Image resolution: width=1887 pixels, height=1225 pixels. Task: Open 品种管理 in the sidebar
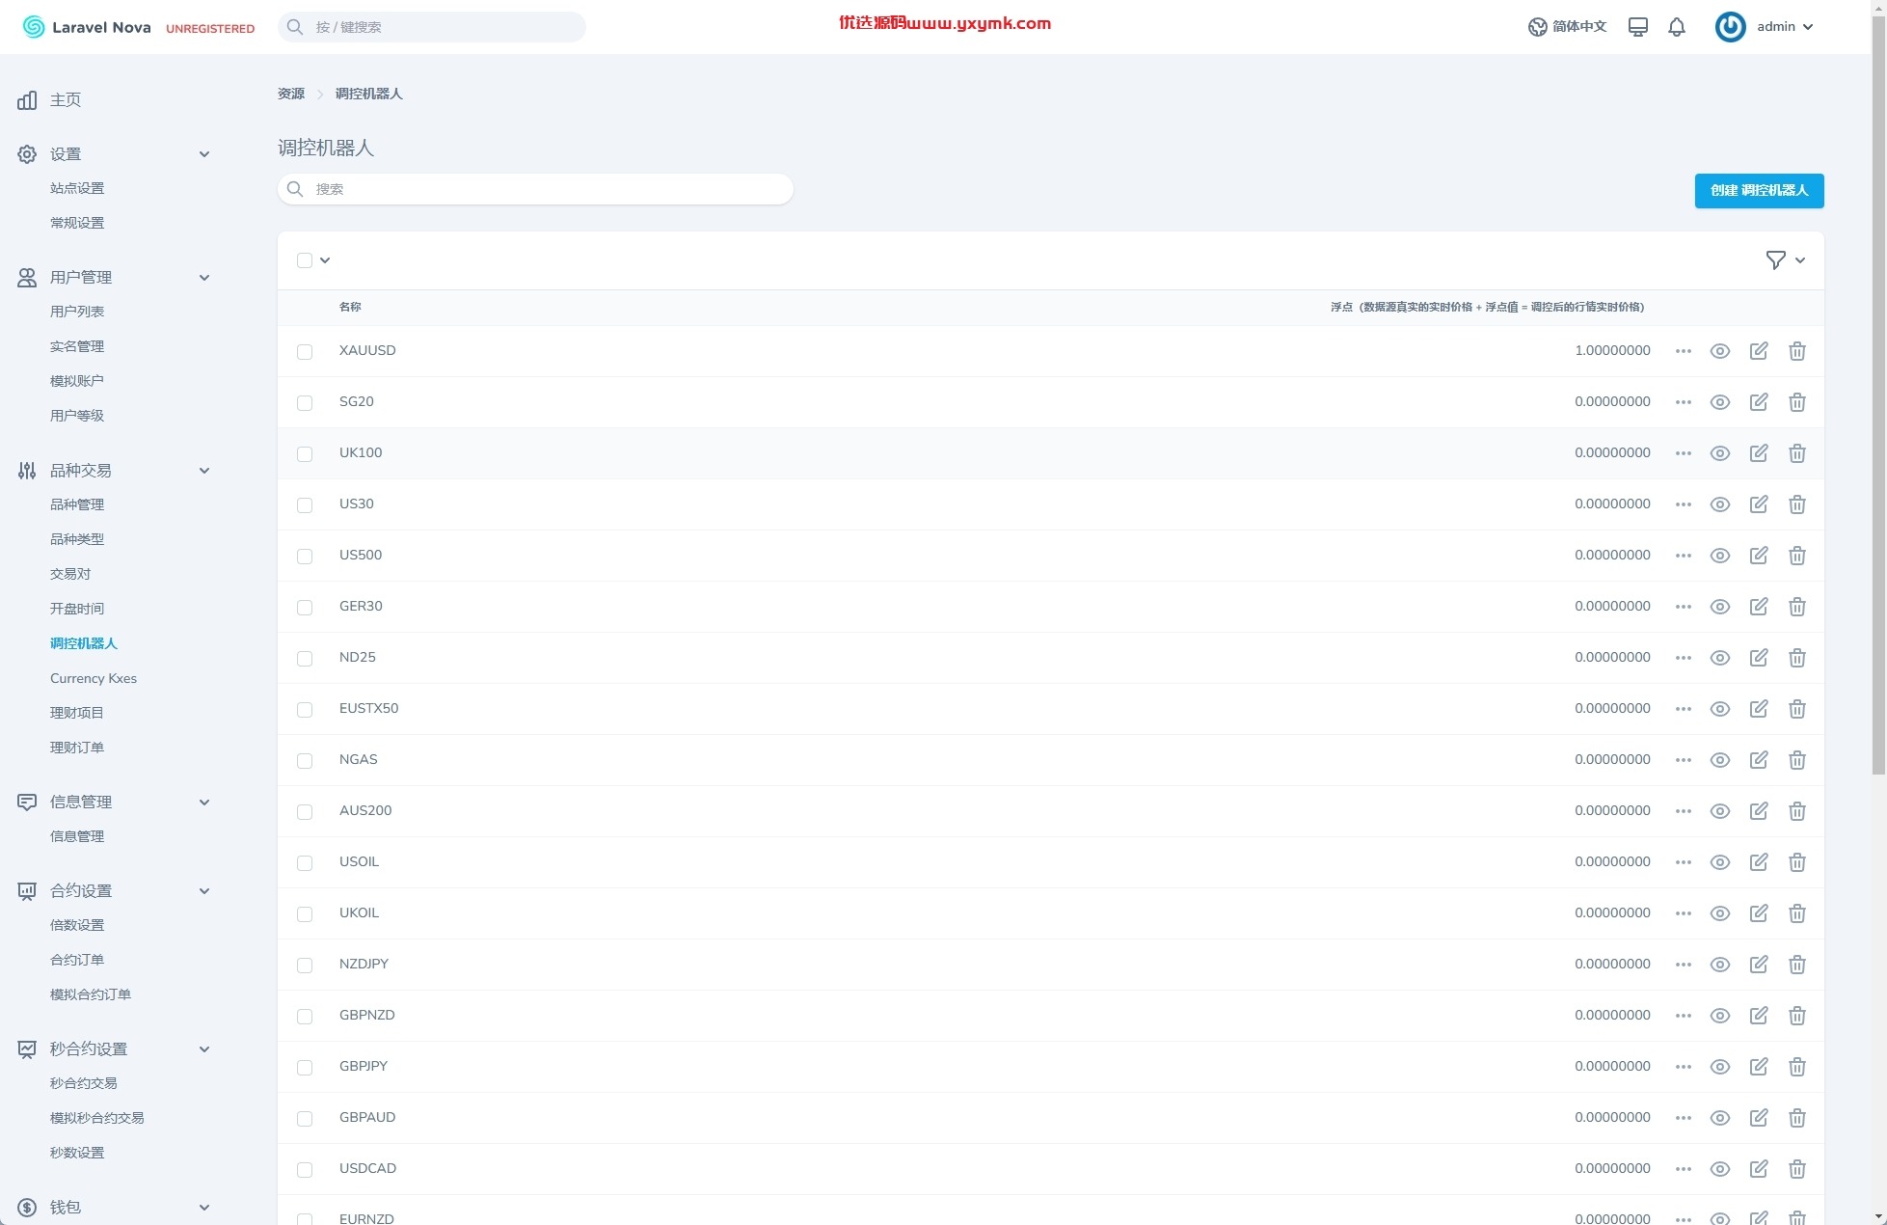[77, 504]
